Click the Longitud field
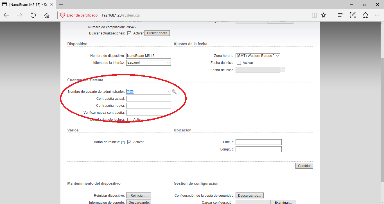Viewport: 384px width, 204px height. coord(259,149)
